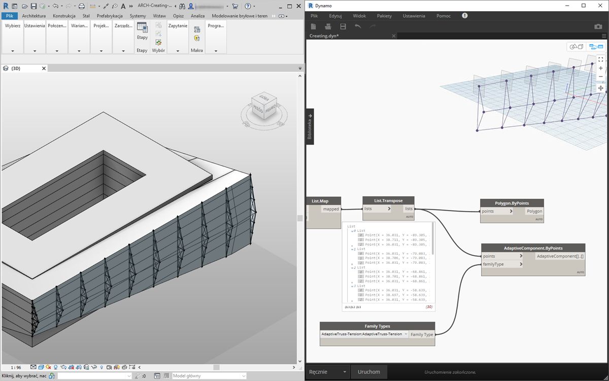The width and height of the screenshot is (609, 381).
Task: Click the Revit shopping cart icon
Action: pyautogui.click(x=235, y=6)
